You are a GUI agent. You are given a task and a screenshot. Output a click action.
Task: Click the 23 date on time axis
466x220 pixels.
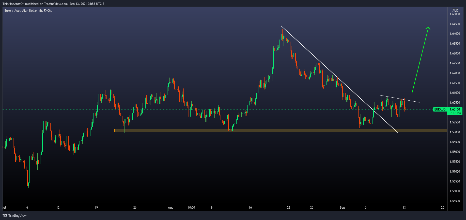click(x=289, y=208)
